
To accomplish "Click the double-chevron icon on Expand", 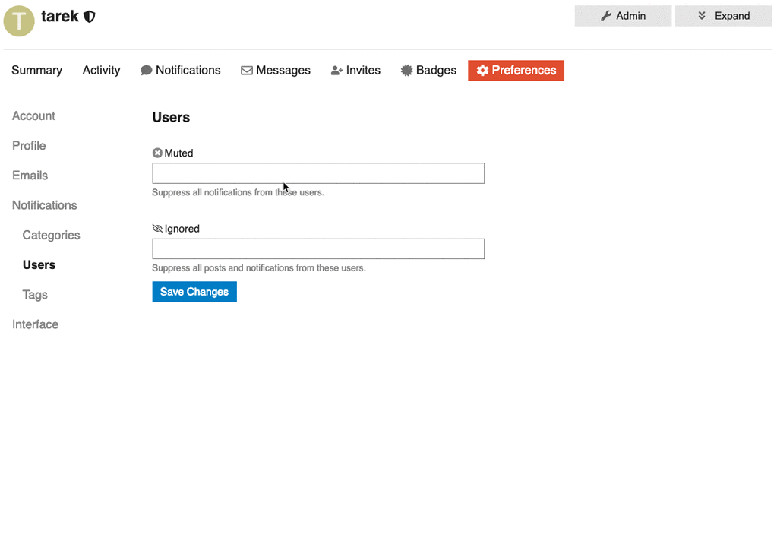I will point(703,16).
